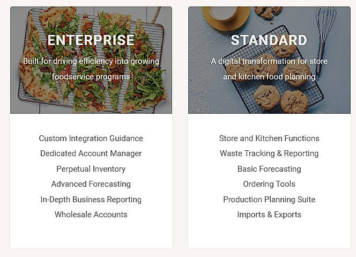This screenshot has height=257, width=356.
Task: Click the ENTERPRISE plan heading
Action: [91, 40]
